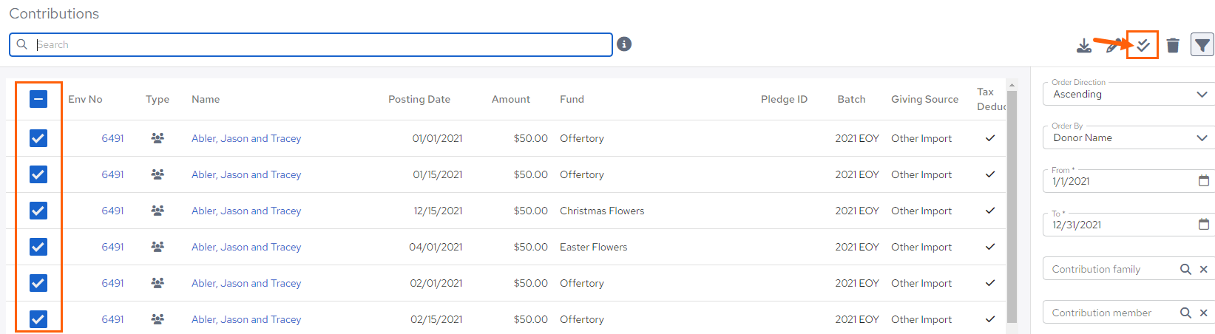Viewport: 1215px width, 334px height.
Task: Open Abler, Jason and Tracey on Easter Flowers row
Action: coord(246,248)
